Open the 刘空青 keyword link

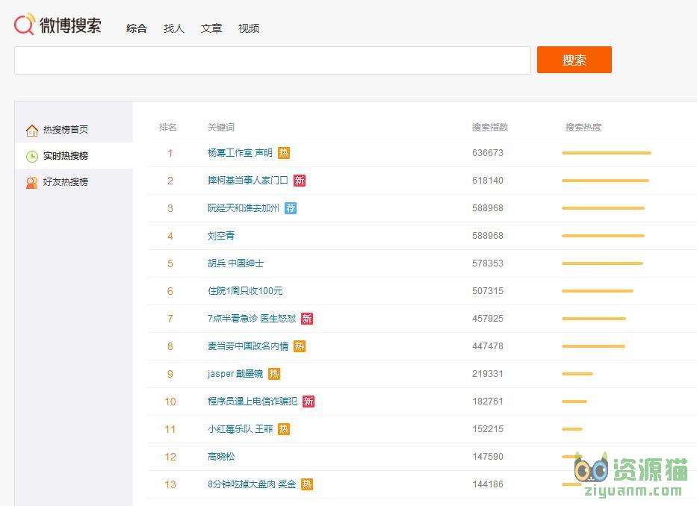point(221,235)
